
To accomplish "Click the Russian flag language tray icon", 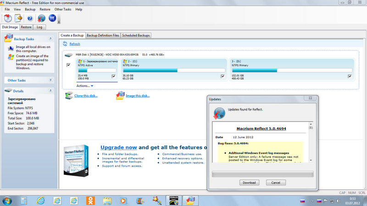I will 319,201.
